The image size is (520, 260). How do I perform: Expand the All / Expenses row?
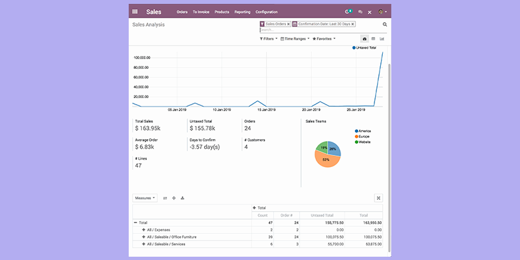coord(144,230)
